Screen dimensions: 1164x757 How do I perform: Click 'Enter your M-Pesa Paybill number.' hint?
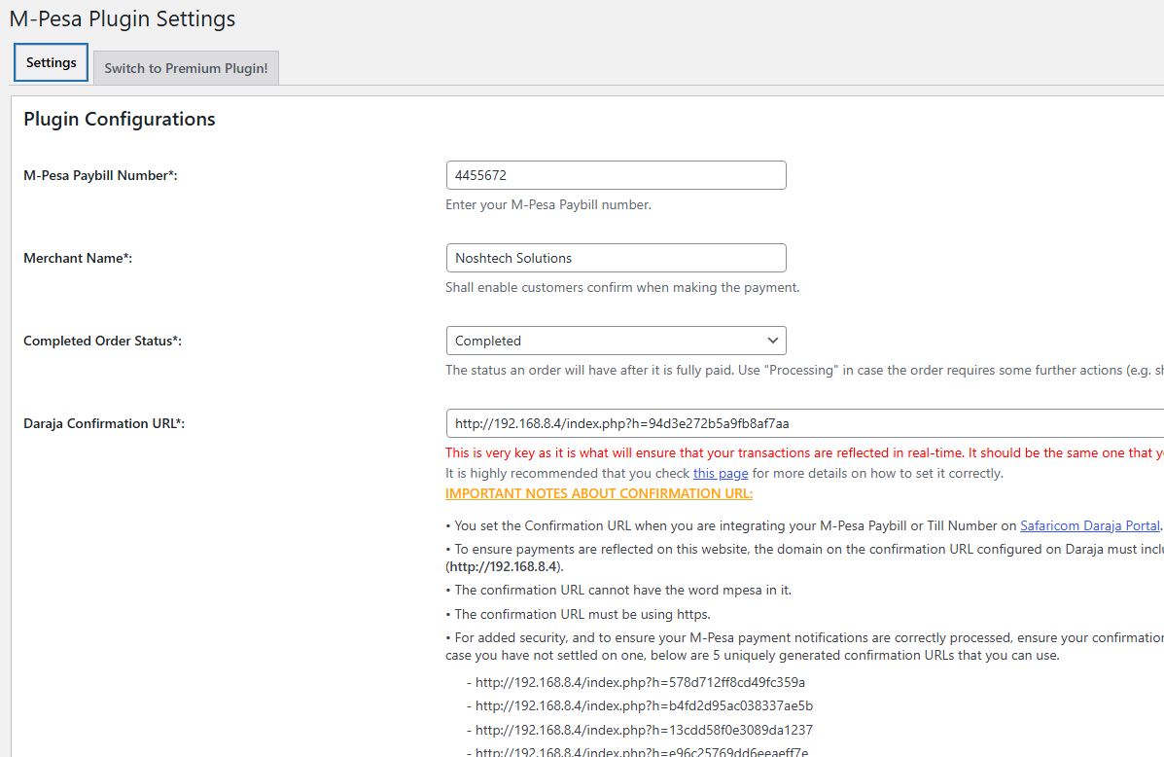[547, 204]
